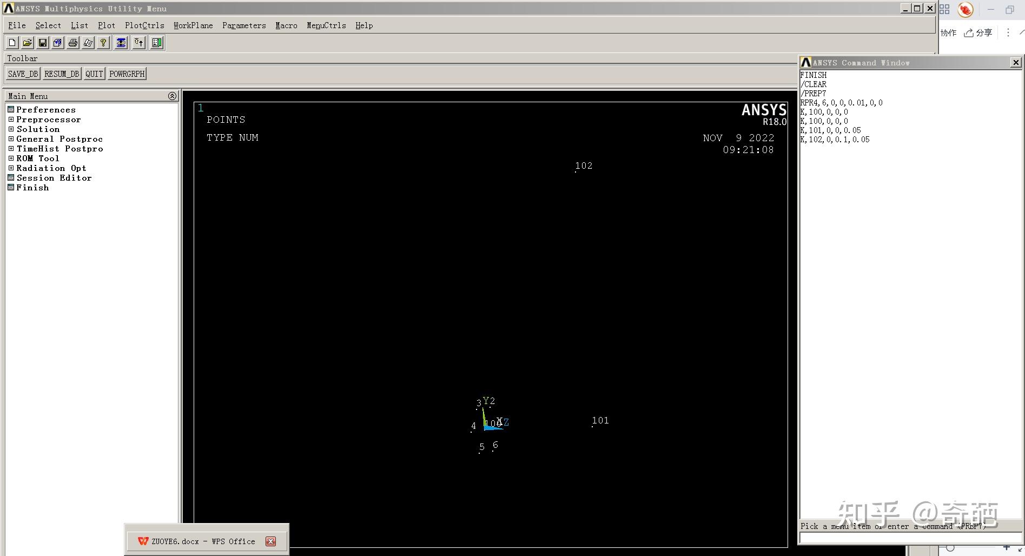Open ANSYS Help question-mark icon

(x=103, y=43)
